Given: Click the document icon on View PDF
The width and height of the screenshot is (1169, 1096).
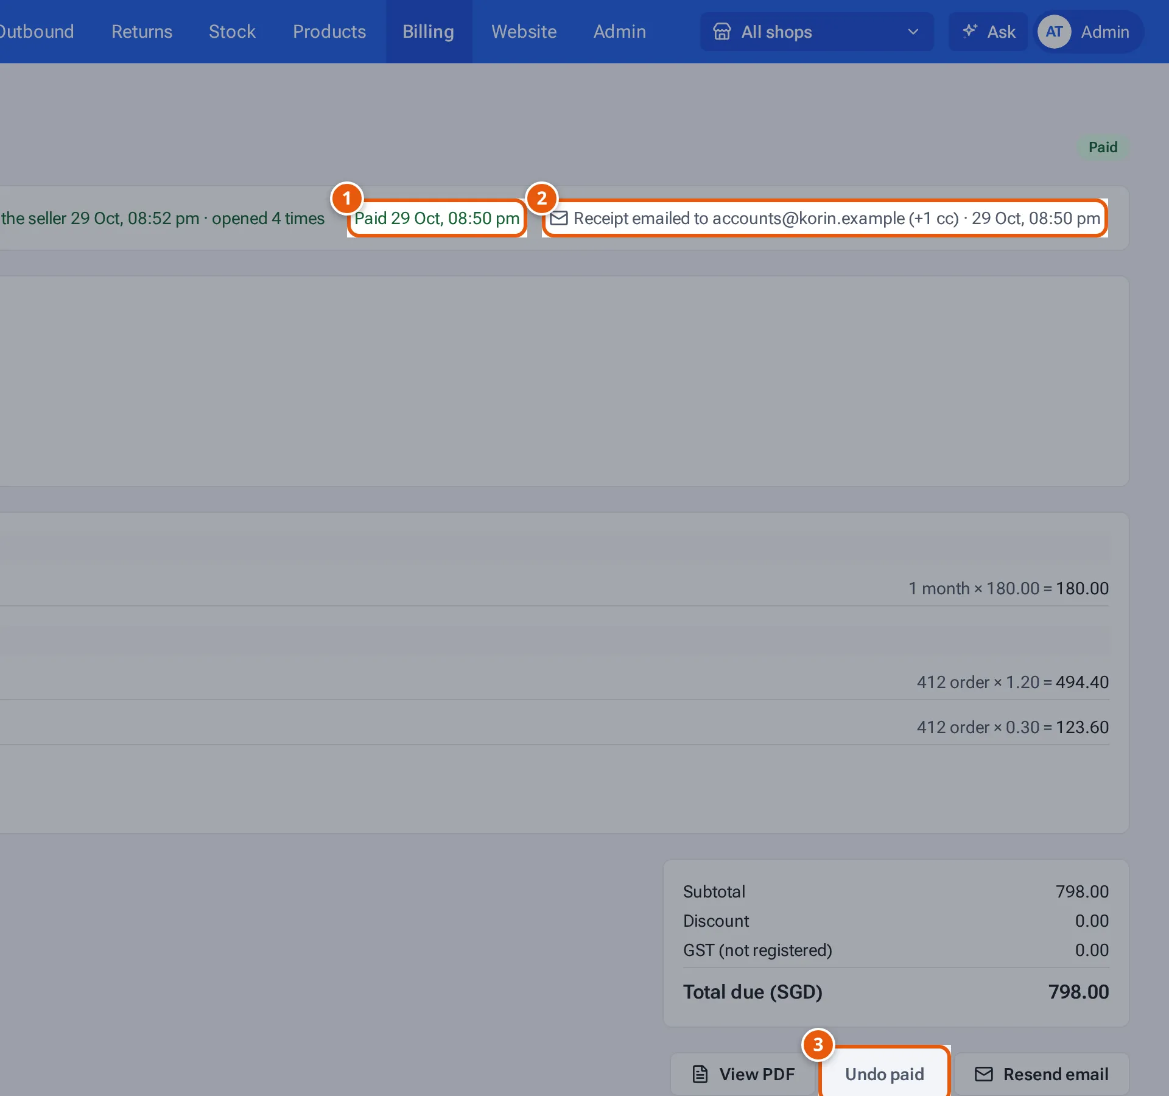Looking at the screenshot, I should pos(700,1074).
